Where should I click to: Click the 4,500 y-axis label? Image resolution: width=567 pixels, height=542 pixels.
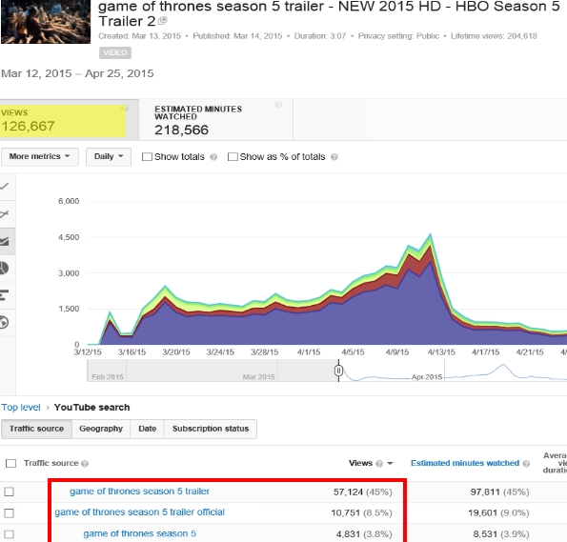[x=69, y=237]
